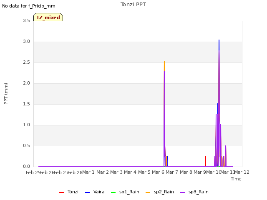
Task: Click the Mar 12 x-axis label
Action: pos(242,172)
